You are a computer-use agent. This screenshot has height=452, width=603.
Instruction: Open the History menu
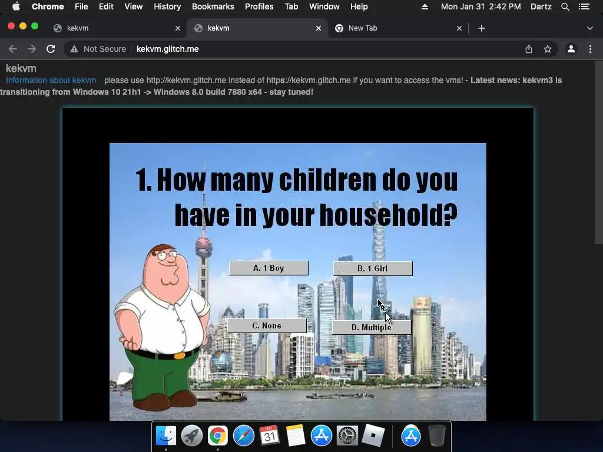pyautogui.click(x=167, y=6)
